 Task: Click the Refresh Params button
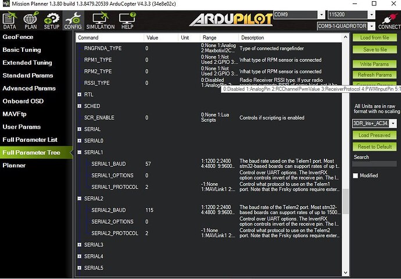click(x=375, y=75)
